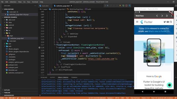Tap the teal floating action button
This screenshot has height=99, width=177.
point(170,85)
